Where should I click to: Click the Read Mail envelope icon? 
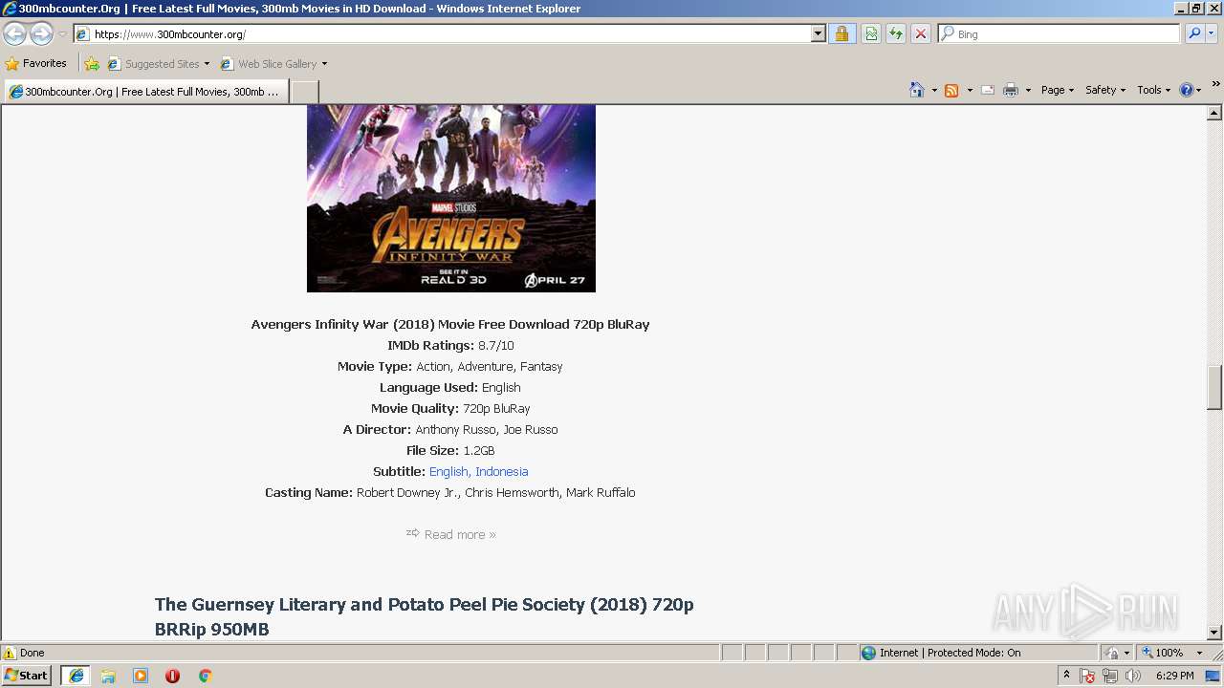[x=988, y=90]
